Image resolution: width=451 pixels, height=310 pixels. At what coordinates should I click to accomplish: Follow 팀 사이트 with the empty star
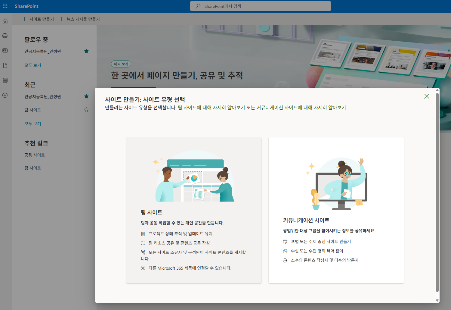(86, 110)
